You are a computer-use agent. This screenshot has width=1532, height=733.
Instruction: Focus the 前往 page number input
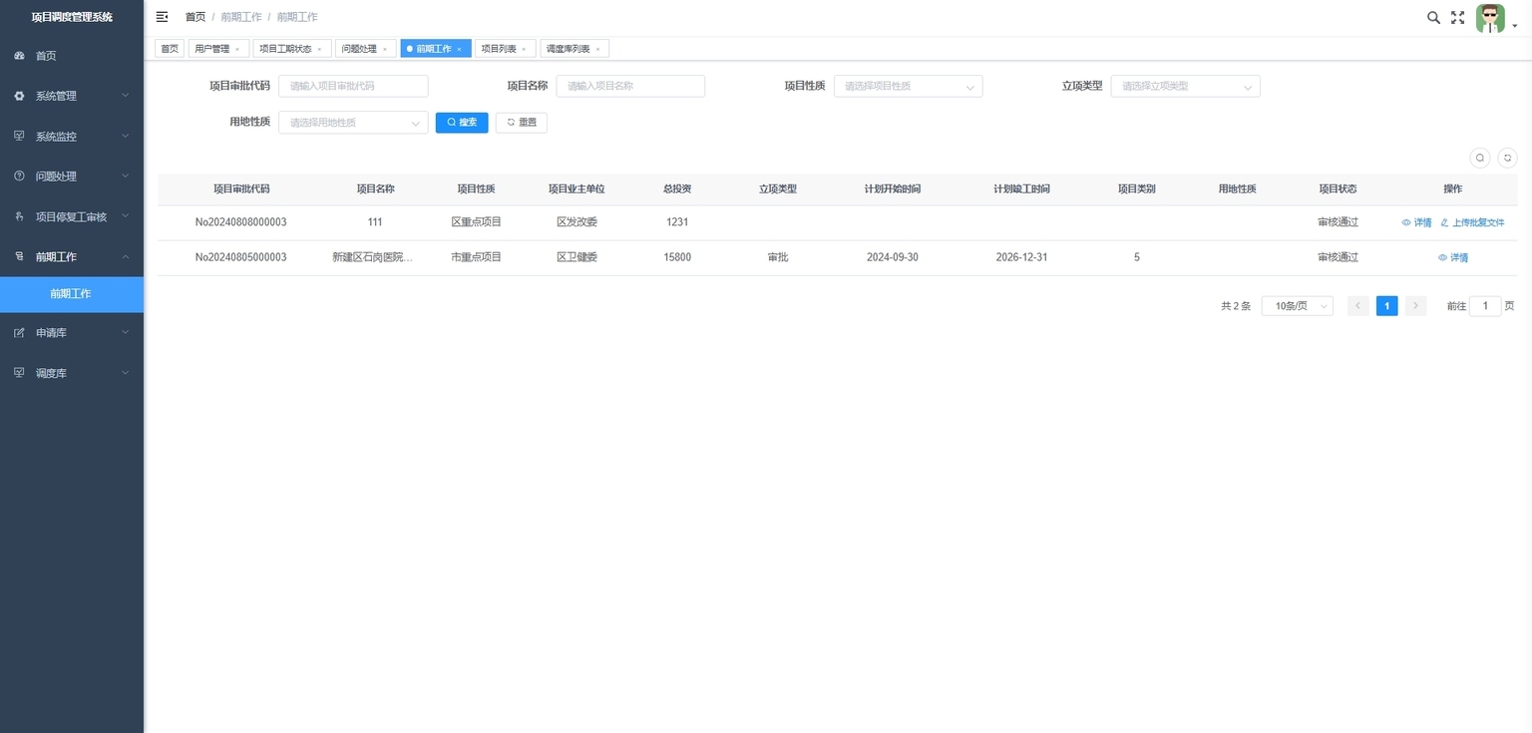(x=1485, y=306)
